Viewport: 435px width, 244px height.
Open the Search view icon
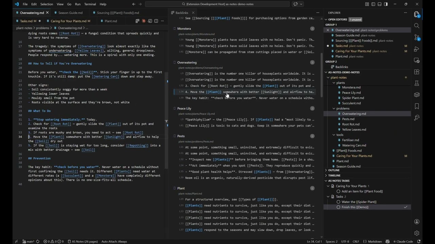[x=417, y=26]
